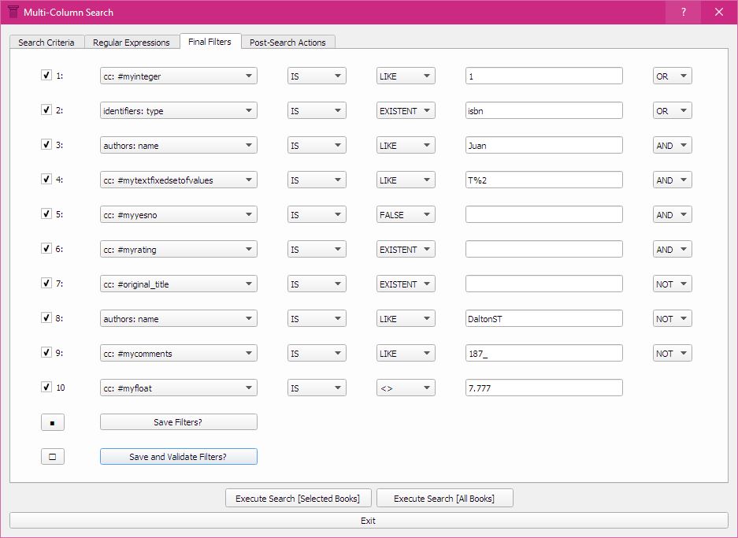The height and width of the screenshot is (538, 738).
Task: Go to the Post-Search Actions tab
Action: [287, 43]
